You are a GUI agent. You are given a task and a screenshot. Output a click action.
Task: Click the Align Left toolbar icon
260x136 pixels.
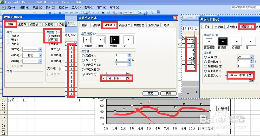coord(67,13)
